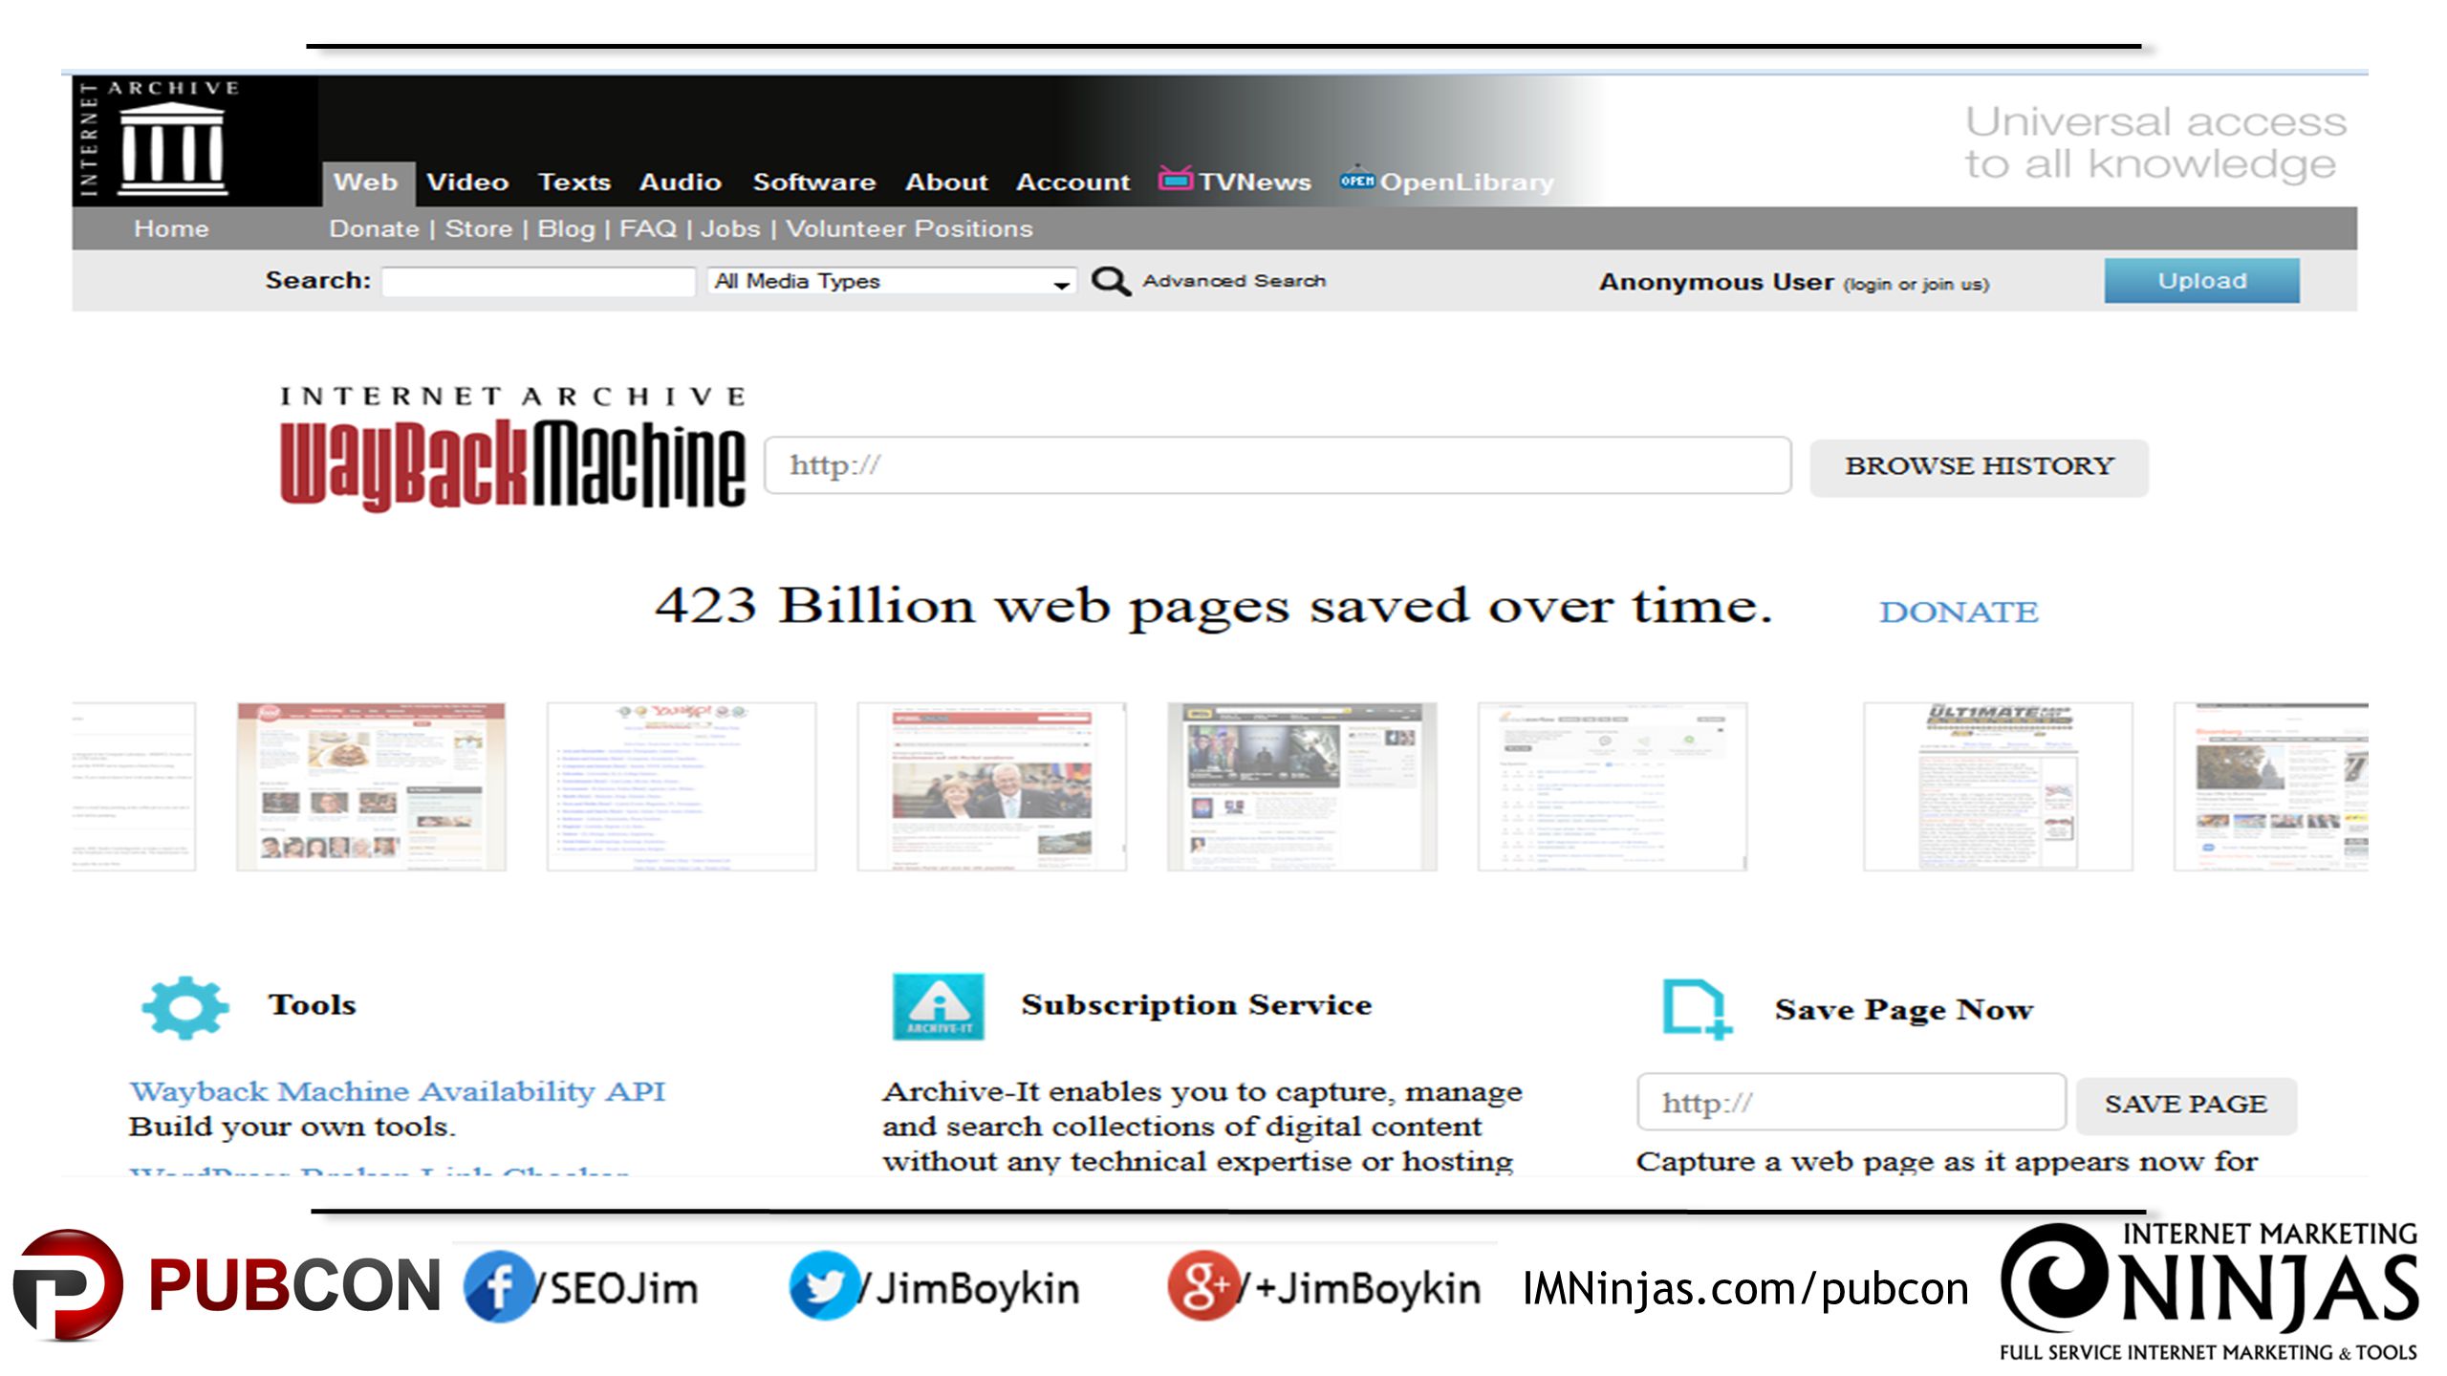Click the Tools gear icon
The image size is (2447, 1376).
(185, 1007)
